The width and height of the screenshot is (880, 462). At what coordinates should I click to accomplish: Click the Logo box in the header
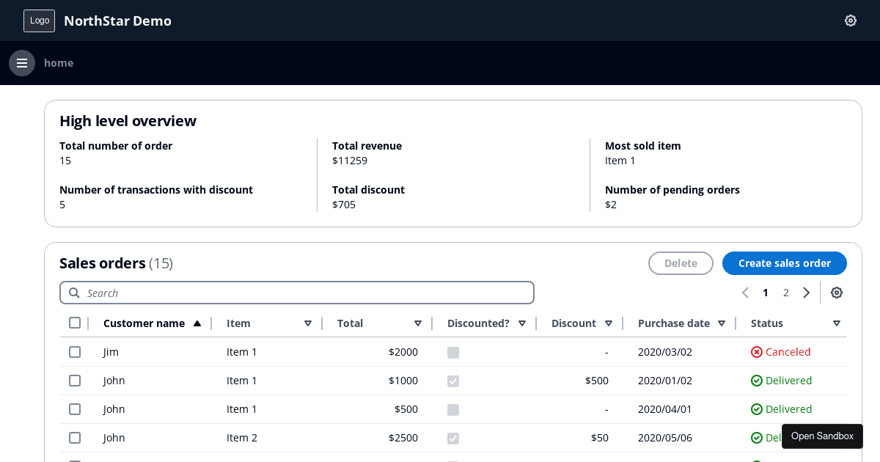[39, 21]
